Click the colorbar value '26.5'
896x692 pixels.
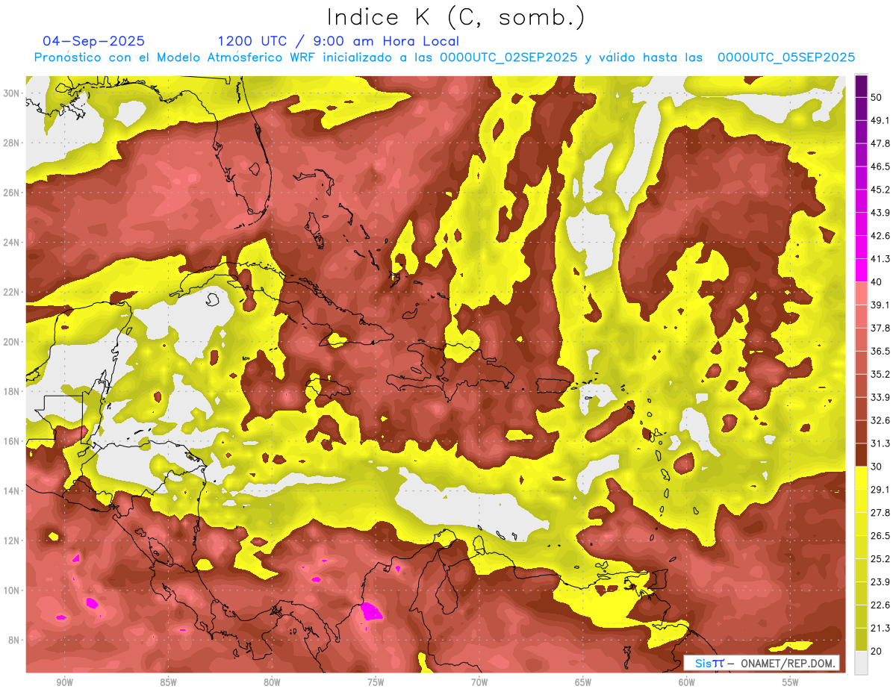(880, 536)
